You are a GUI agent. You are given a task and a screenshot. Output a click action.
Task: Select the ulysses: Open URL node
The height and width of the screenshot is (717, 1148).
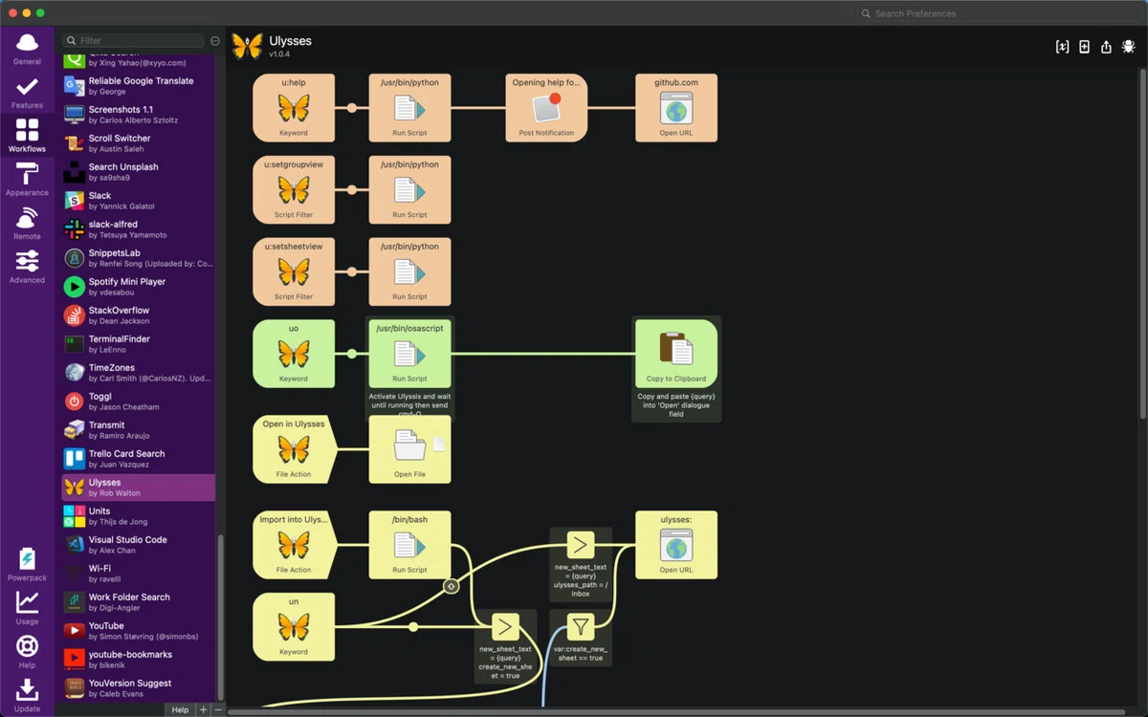click(676, 545)
